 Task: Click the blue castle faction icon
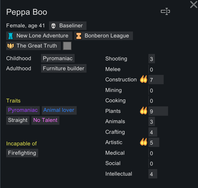click(11, 36)
